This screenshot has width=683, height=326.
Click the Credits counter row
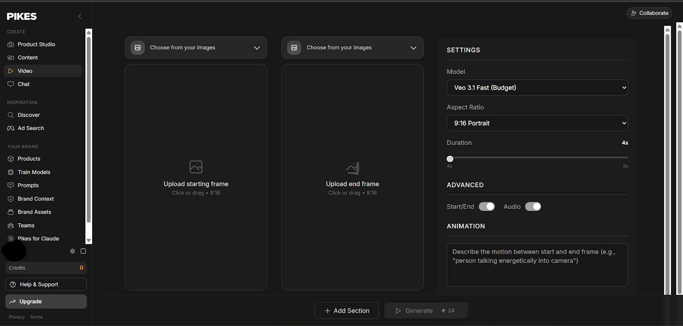(46, 268)
